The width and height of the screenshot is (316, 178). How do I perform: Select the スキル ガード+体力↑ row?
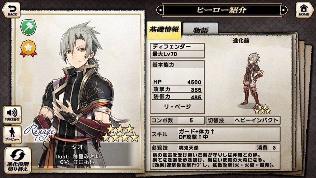click(x=215, y=134)
